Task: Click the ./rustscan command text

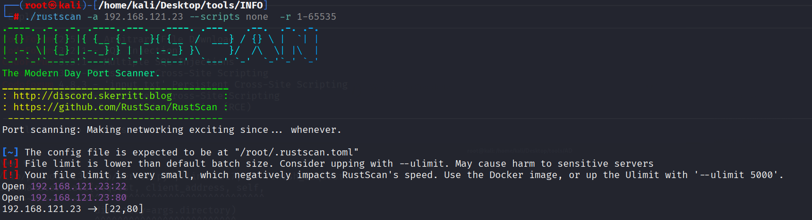Action: click(x=53, y=17)
